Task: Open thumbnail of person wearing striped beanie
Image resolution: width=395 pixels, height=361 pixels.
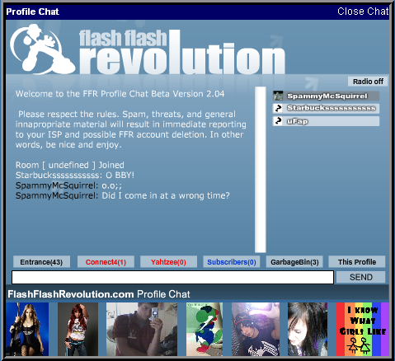Action: click(256, 329)
